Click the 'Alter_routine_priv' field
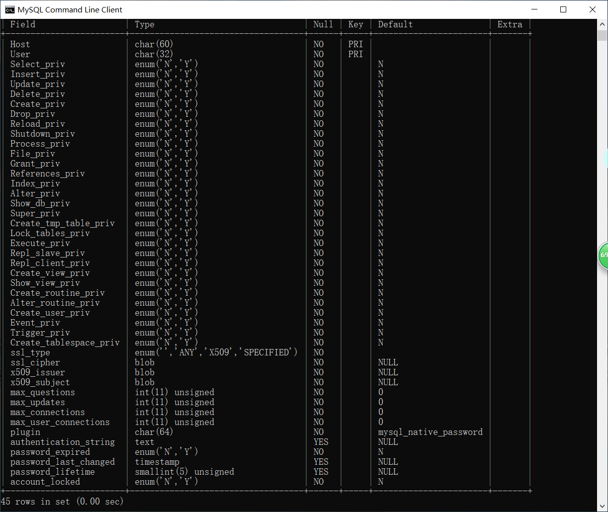Viewport: 608px width, 512px height. (55, 303)
